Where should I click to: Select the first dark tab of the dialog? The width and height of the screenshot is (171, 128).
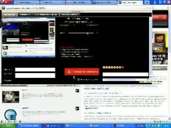9,15
